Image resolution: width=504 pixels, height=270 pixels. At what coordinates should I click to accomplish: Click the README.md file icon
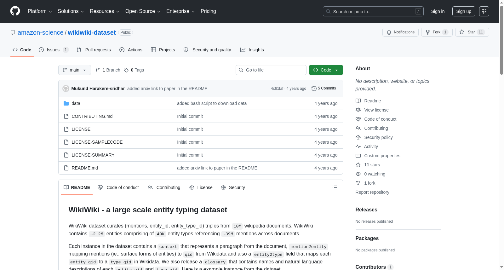click(66, 168)
